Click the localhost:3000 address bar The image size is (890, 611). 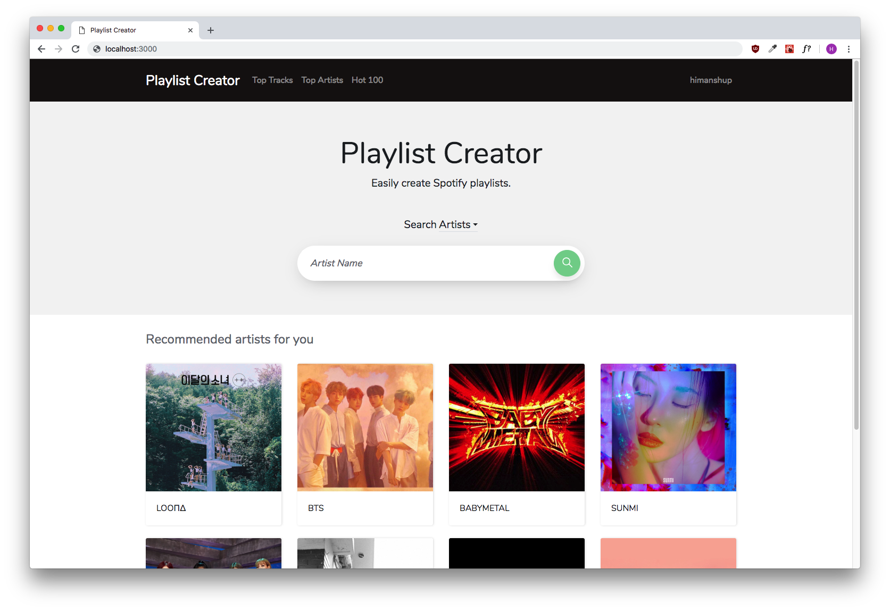pos(415,49)
